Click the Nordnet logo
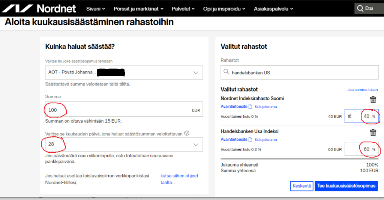This screenshot has height=200, width=384. [39, 9]
